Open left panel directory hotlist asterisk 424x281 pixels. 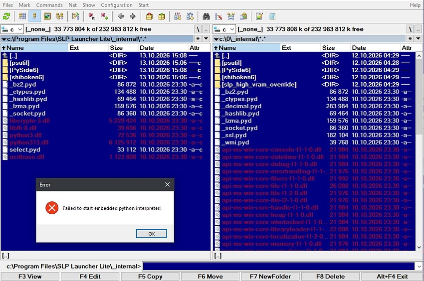click(x=198, y=39)
